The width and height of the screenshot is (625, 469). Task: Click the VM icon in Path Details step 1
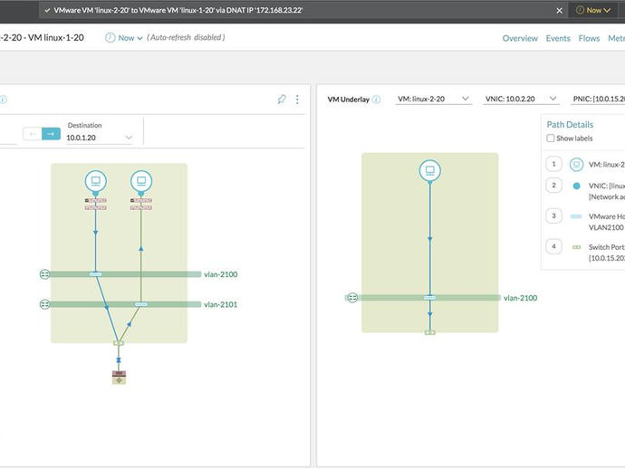576,164
